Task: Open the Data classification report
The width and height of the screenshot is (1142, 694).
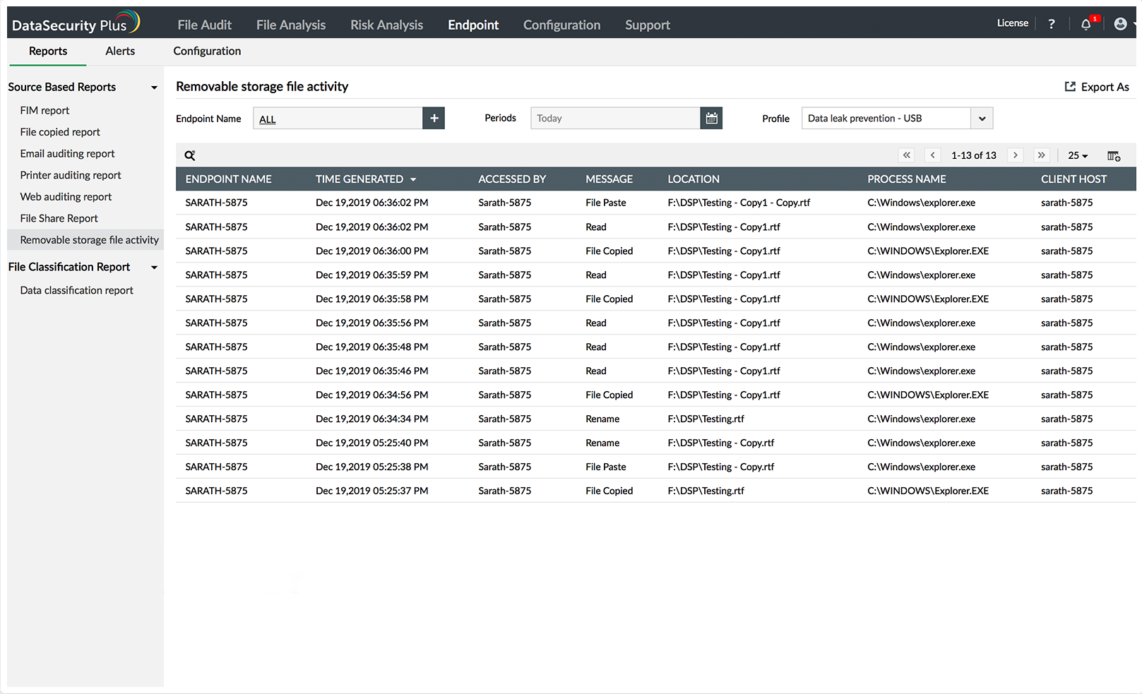Action: [76, 290]
